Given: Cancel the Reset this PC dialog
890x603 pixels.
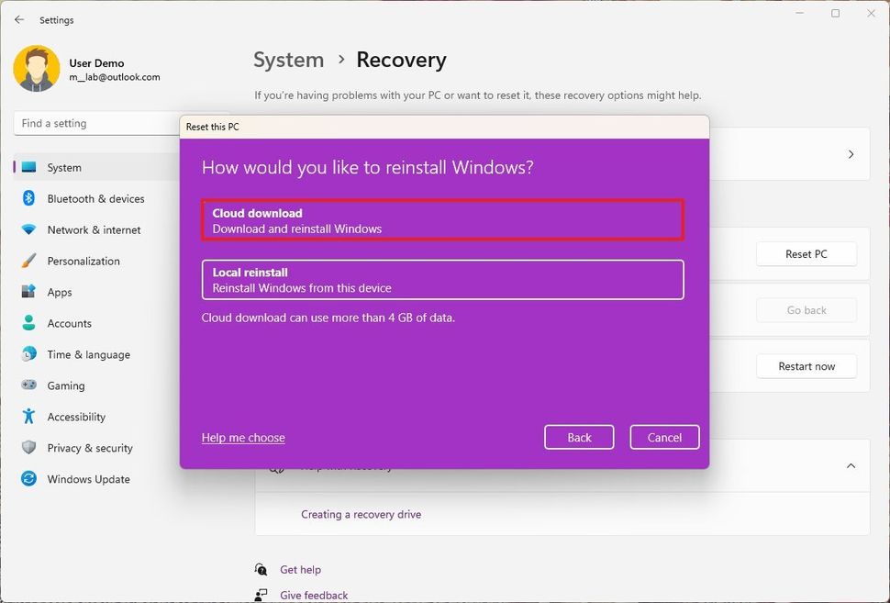Looking at the screenshot, I should (664, 438).
